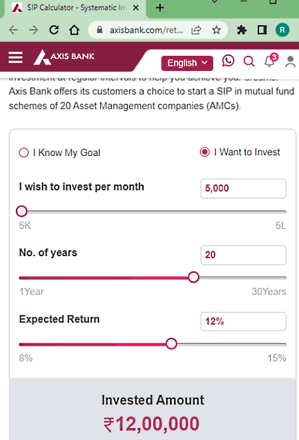Open Chrome side panel toggle
The height and width of the screenshot is (440, 299).
(x=262, y=30)
